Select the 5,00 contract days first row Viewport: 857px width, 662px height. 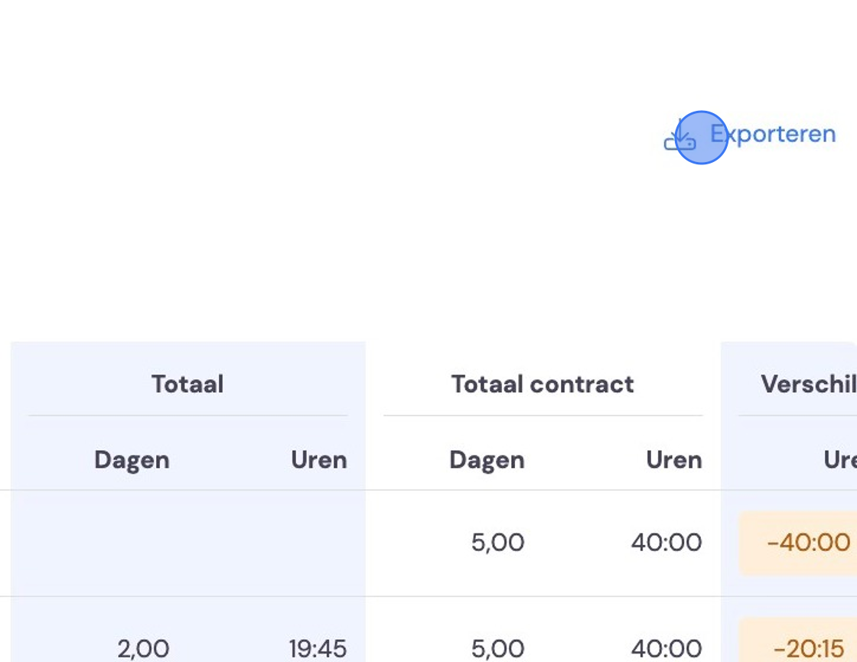pos(497,543)
